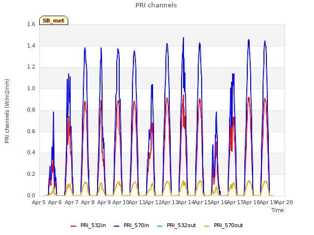The image size is (314, 235).
Task: Click the Apr 8 x-axis tick label
Action: [x=88, y=202]
